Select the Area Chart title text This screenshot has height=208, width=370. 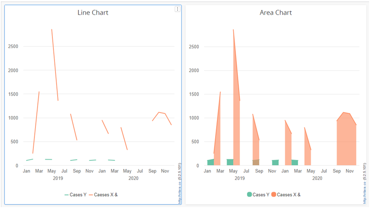click(276, 12)
